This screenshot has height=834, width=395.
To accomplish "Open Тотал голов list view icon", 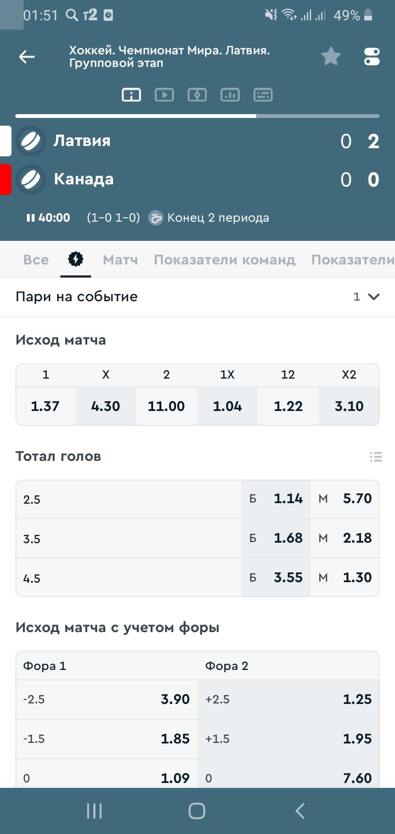I will pos(376,457).
